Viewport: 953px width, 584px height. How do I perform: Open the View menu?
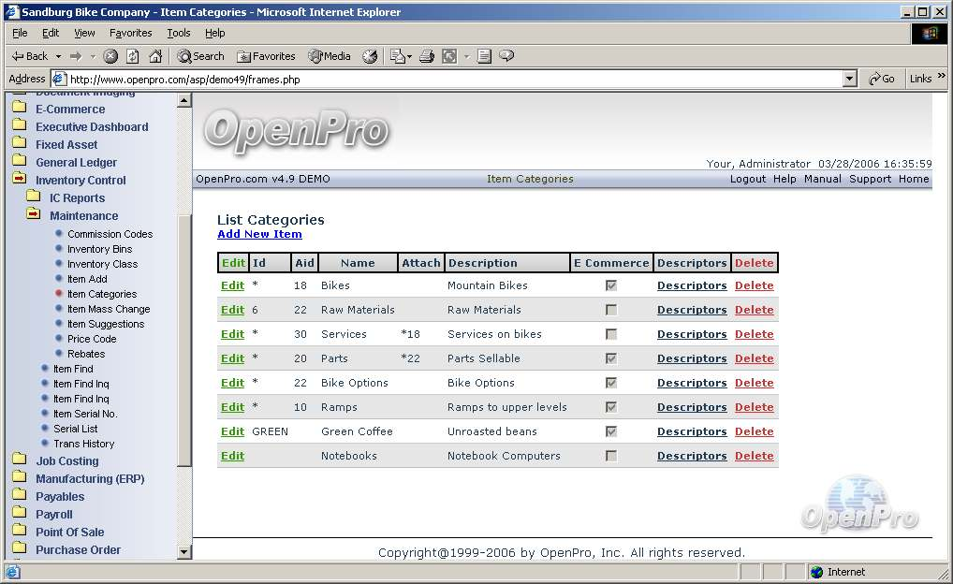(x=84, y=33)
